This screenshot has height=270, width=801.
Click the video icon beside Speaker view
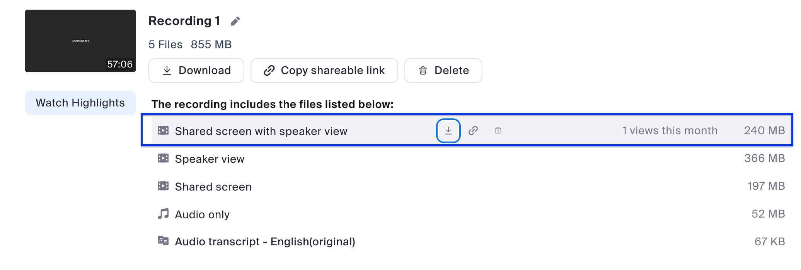(163, 159)
